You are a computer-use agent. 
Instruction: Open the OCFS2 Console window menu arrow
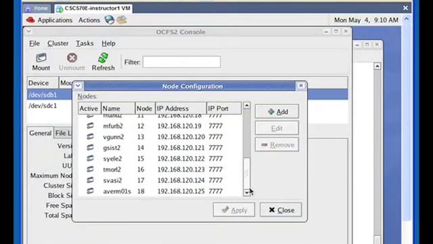(x=28, y=31)
